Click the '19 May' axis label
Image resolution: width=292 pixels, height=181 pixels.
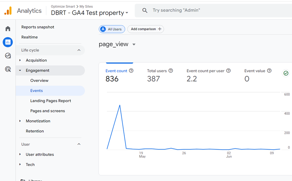142,155
